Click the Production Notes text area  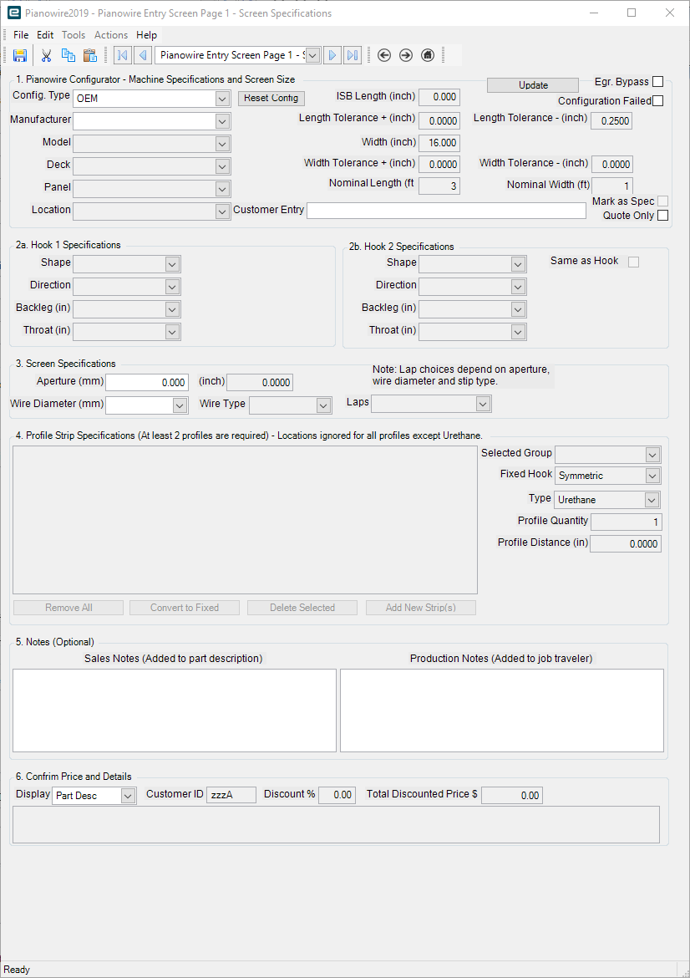click(x=502, y=711)
